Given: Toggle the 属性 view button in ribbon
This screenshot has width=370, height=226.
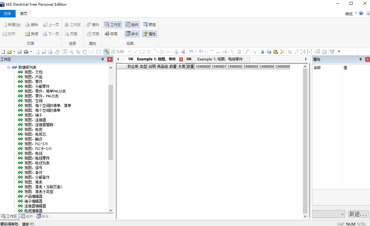Looking at the screenshot, I should coord(149,34).
